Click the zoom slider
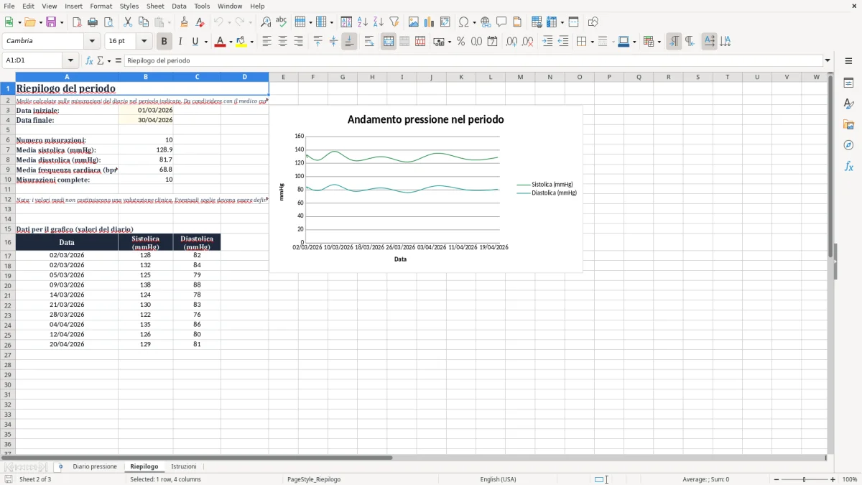Viewport: 862px width, 485px height. click(x=804, y=479)
